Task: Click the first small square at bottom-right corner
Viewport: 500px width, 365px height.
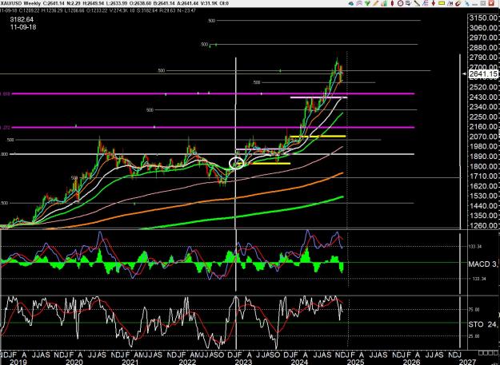Action: pos(480,352)
